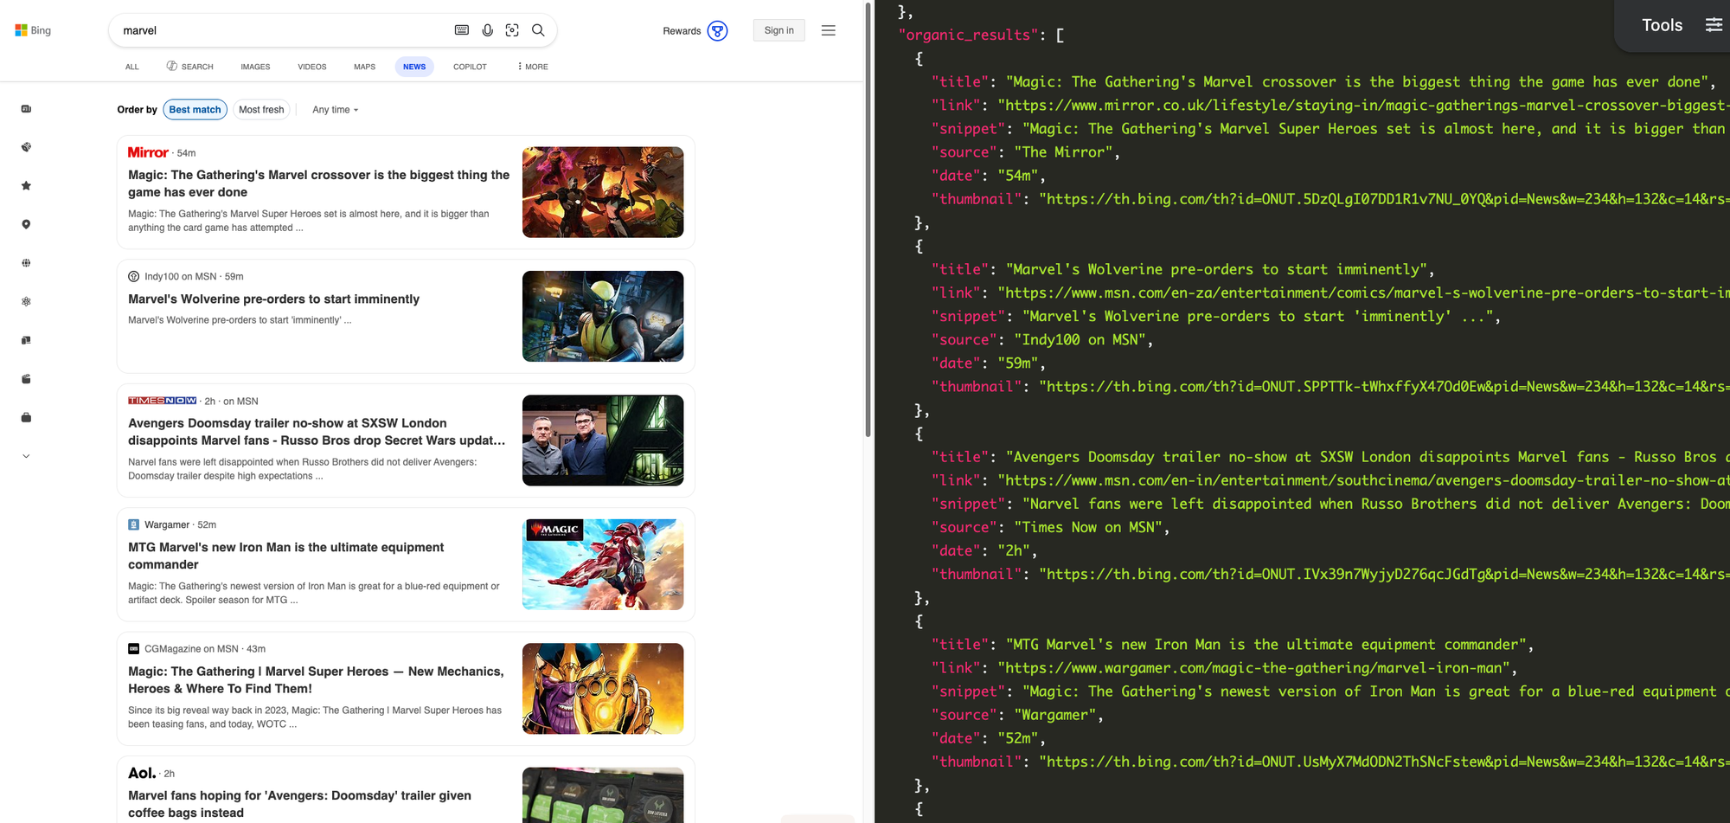This screenshot has height=823, width=1730.
Task: Click the "Times Now on MSN" source value in JSON
Action: point(1088,528)
